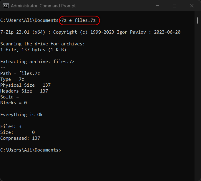The height and width of the screenshot is (181, 201).
Task: Click the 'Headers Size = 137' line
Action: coord(24,91)
